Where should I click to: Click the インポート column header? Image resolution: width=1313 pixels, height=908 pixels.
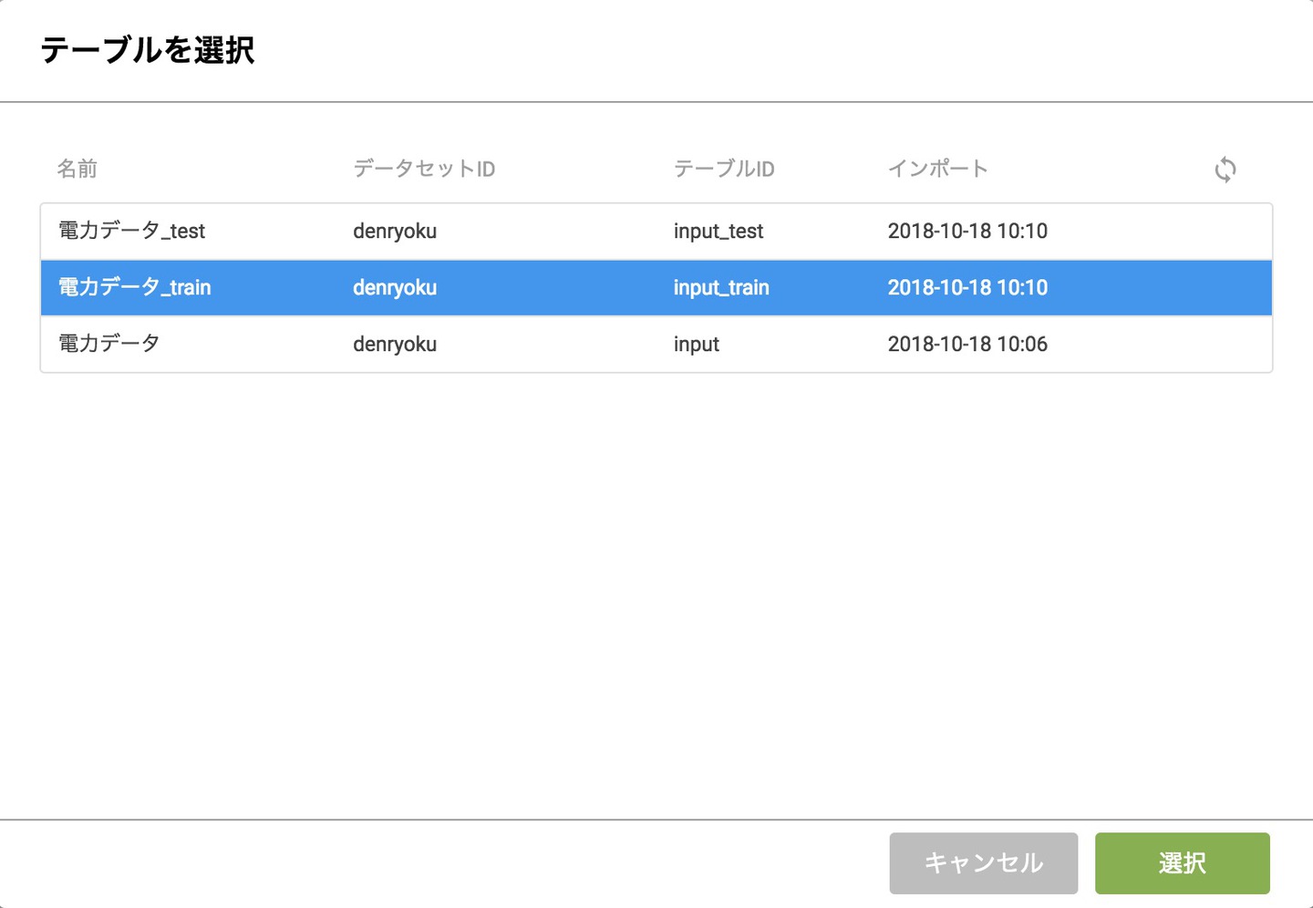938,169
